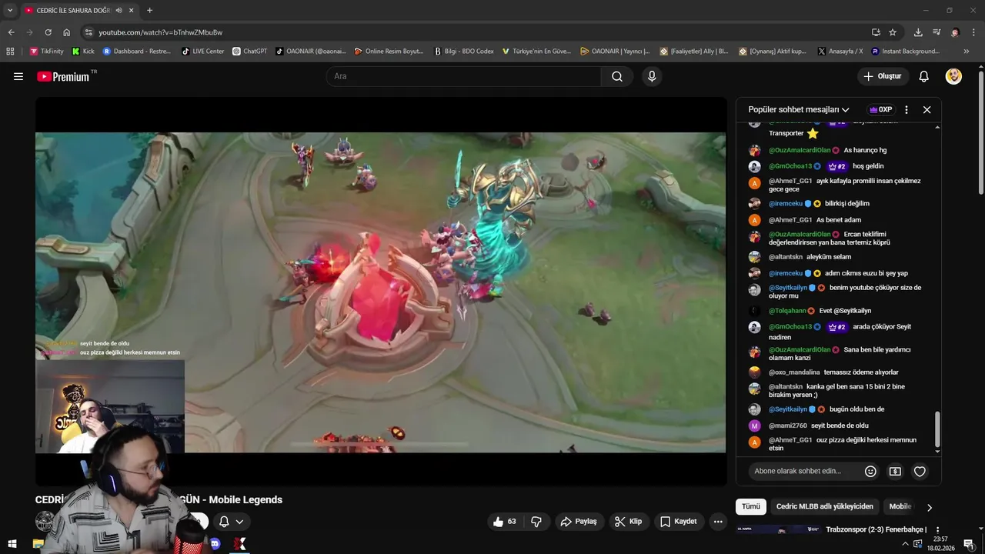Select the Mobile filter chip

point(900,506)
